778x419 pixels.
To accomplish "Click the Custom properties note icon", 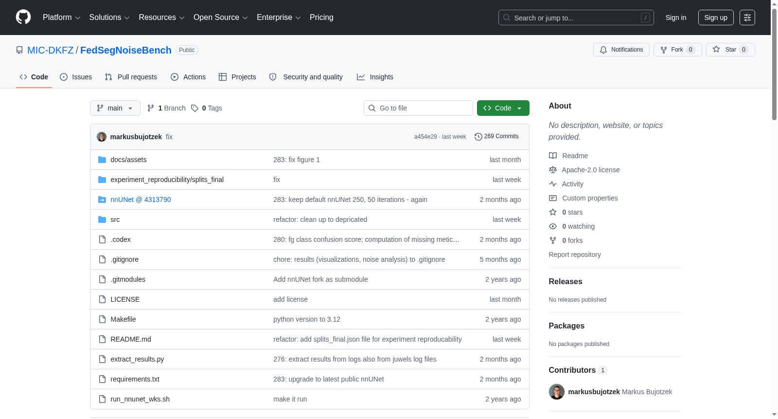I will tap(553, 198).
